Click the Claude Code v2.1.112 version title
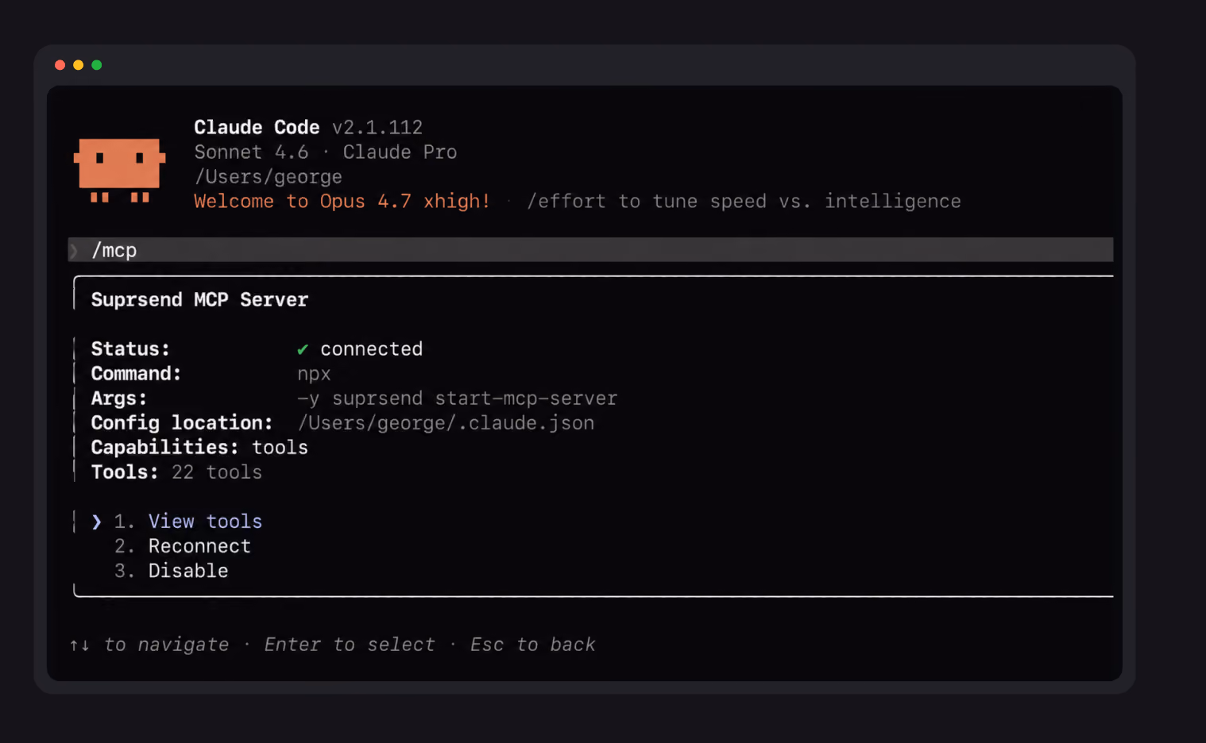 pyautogui.click(x=308, y=128)
